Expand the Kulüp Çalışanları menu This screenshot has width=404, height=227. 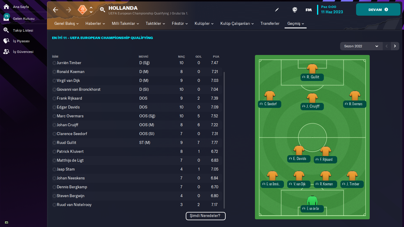pos(237,24)
